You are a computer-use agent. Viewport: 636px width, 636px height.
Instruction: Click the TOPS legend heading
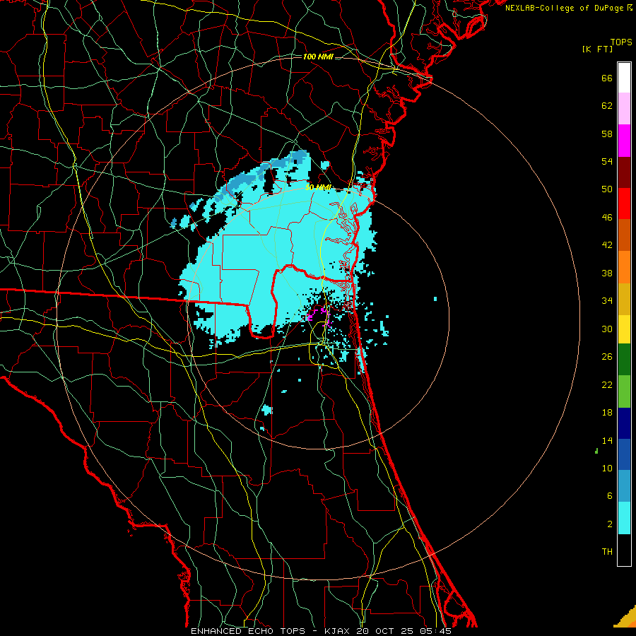click(621, 42)
